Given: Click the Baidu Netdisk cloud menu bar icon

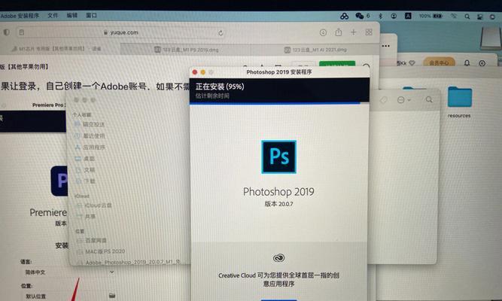Looking at the screenshot, I should [345, 16].
